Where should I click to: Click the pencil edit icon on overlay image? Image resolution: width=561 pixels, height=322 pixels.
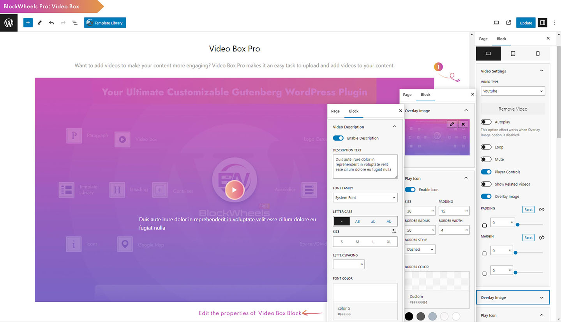pos(452,124)
